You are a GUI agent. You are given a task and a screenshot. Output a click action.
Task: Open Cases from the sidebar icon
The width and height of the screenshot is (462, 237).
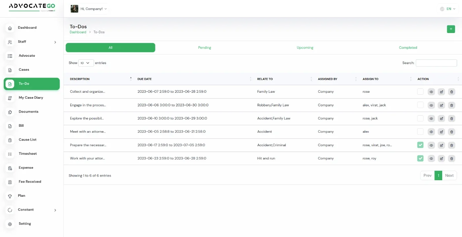[10, 70]
